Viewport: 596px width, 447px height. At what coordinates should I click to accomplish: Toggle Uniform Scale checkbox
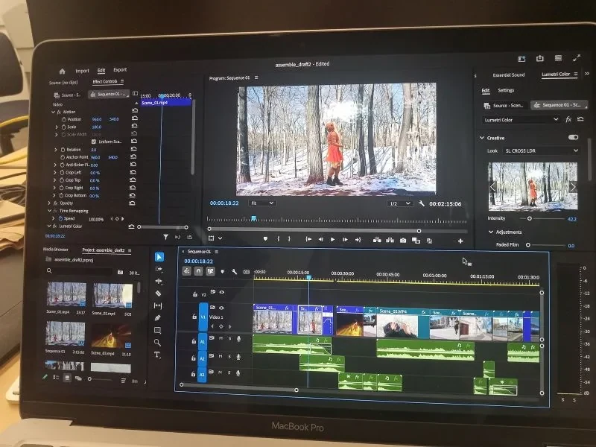tap(94, 142)
